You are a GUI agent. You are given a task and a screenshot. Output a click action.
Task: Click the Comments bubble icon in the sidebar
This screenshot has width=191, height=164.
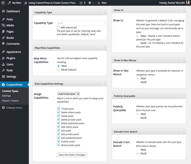[3, 44]
